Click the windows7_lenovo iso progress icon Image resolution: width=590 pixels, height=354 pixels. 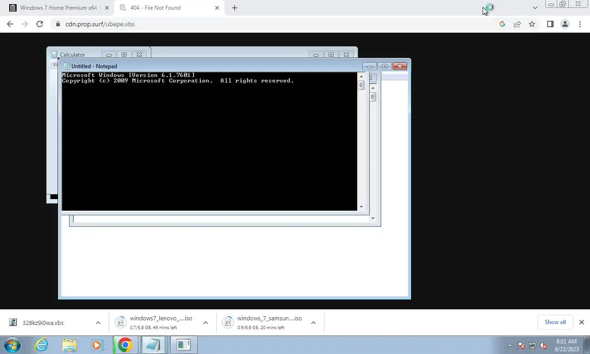pyautogui.click(x=120, y=323)
